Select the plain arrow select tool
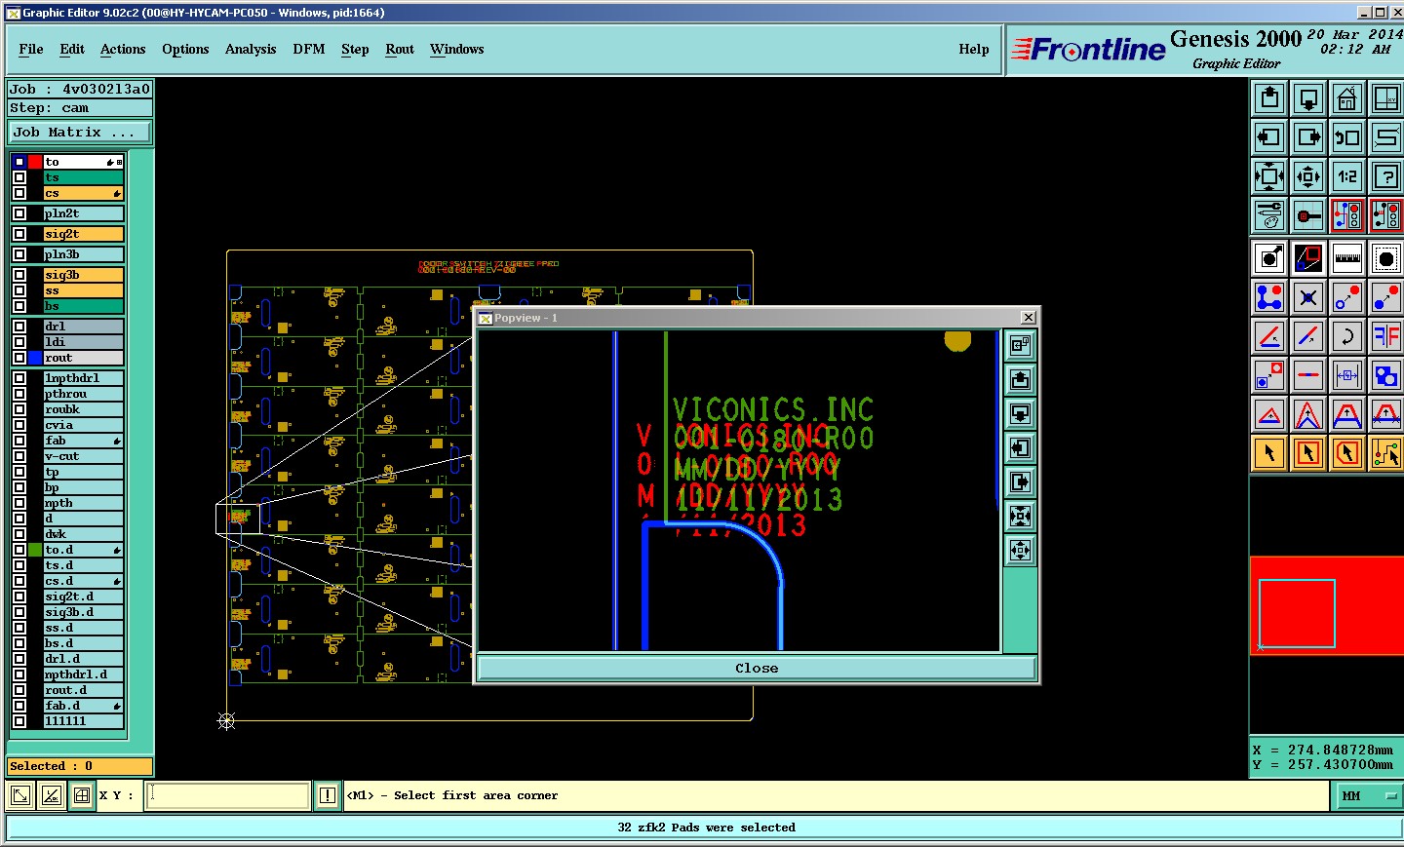 (x=1269, y=453)
